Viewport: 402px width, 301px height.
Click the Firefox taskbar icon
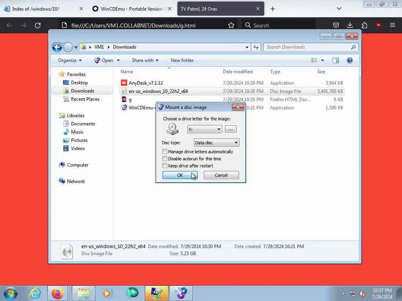(58, 293)
